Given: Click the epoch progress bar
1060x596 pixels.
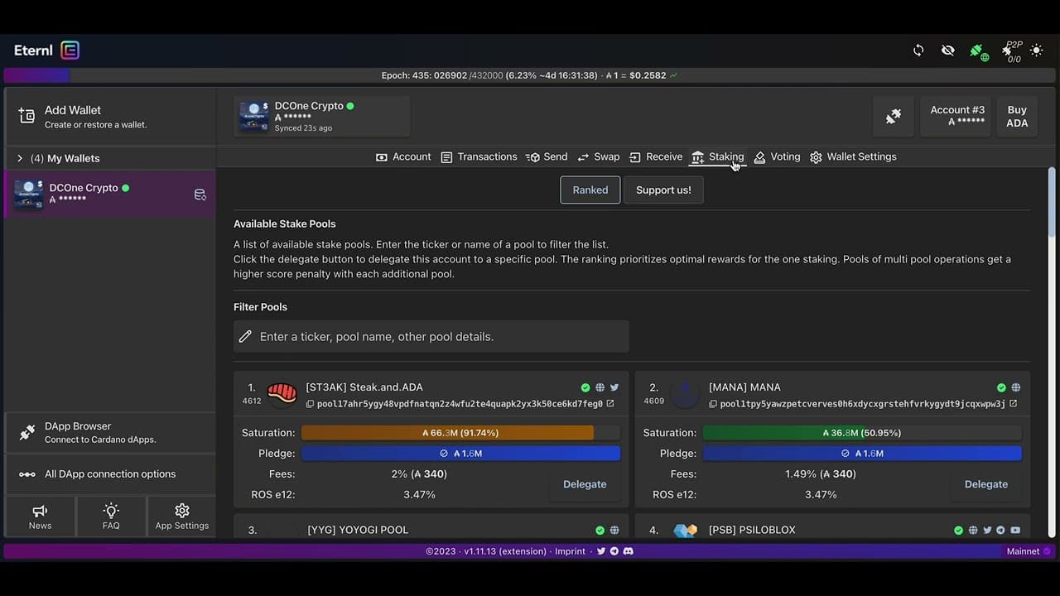Looking at the screenshot, I should click(530, 75).
